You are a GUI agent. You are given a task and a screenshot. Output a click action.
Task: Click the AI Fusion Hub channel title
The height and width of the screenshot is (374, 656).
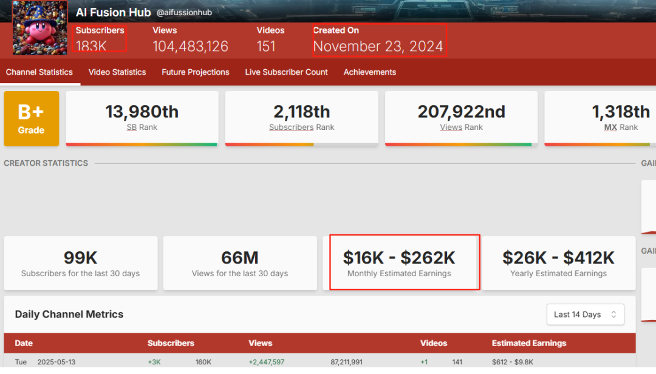click(113, 12)
